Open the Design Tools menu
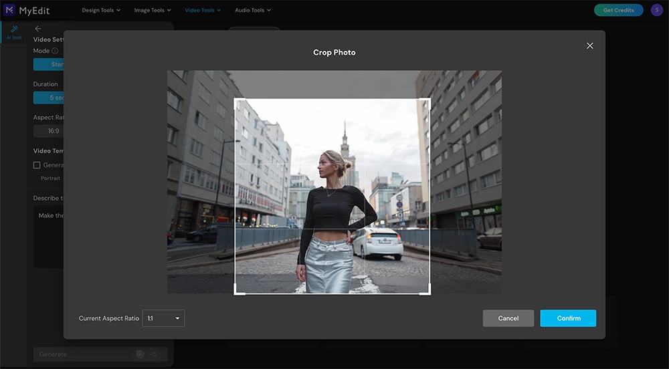Image resolution: width=669 pixels, height=369 pixels. tap(101, 10)
